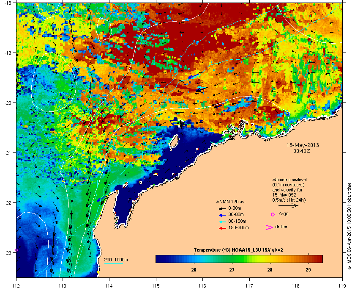Click longitude axis label 115
This screenshot has width=355, height=288.
[156, 286]
